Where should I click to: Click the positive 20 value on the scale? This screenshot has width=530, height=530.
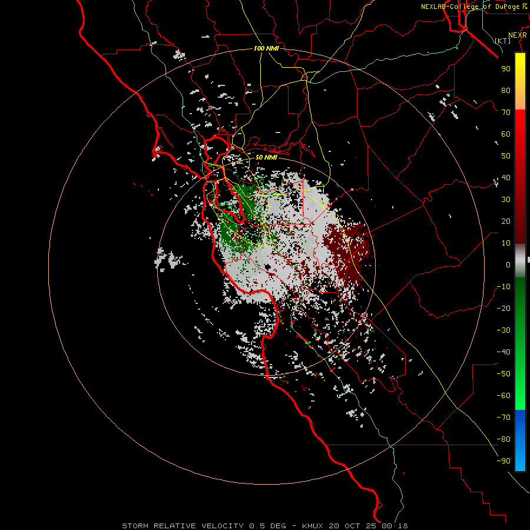coord(506,221)
